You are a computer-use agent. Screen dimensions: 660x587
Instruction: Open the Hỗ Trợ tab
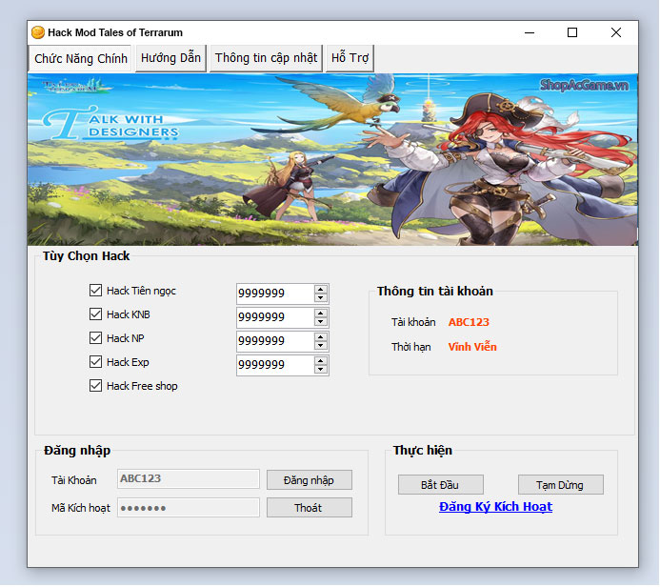[x=350, y=58]
